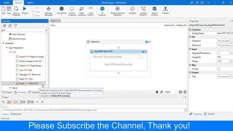Clear the pdf search text
This screenshot has width=233, height=131.
pos(46,30)
